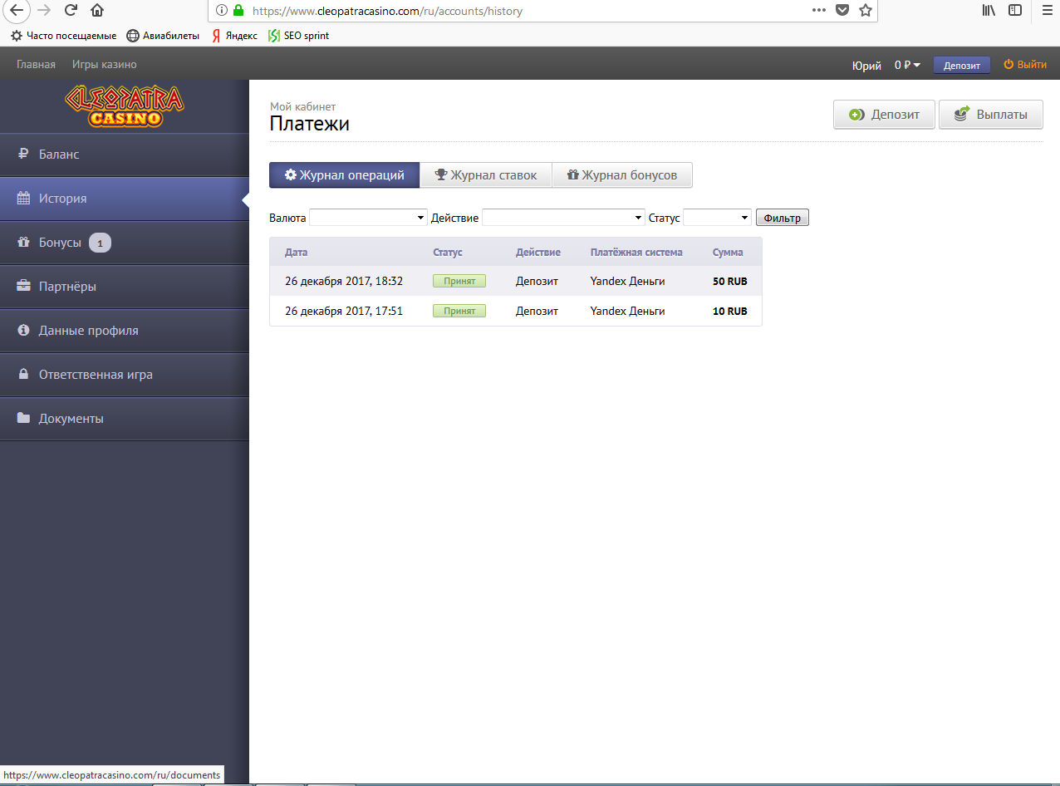Open the Валюта dropdown
The height and width of the screenshot is (786, 1060).
tap(368, 218)
